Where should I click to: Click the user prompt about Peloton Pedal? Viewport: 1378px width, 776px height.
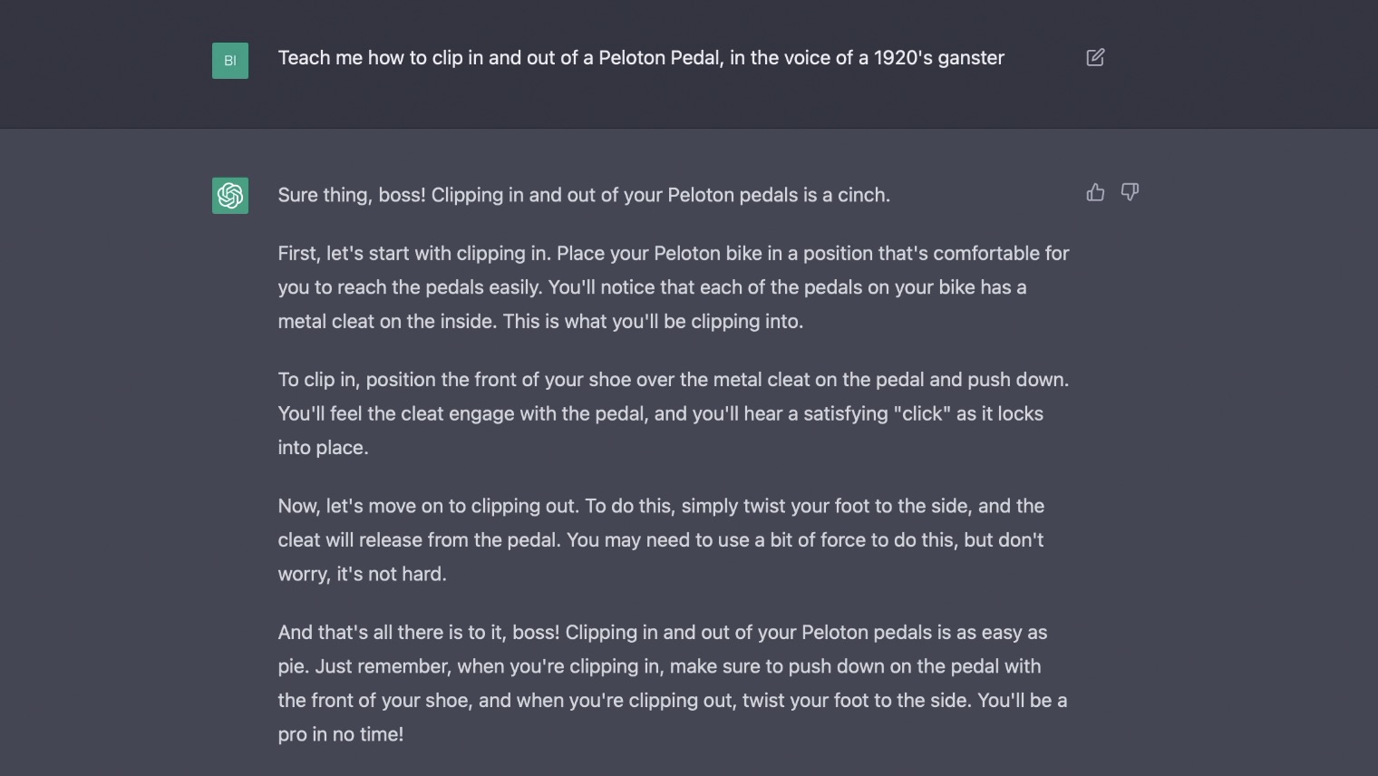point(641,58)
